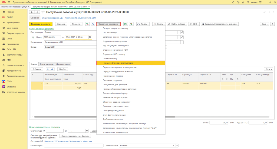Open Состояния по объектам учета ЭДО link
The width and height of the screenshot is (277, 149).
pyautogui.click(x=81, y=18)
